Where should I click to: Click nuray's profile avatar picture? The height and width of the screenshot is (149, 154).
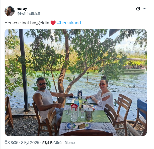click(10, 11)
